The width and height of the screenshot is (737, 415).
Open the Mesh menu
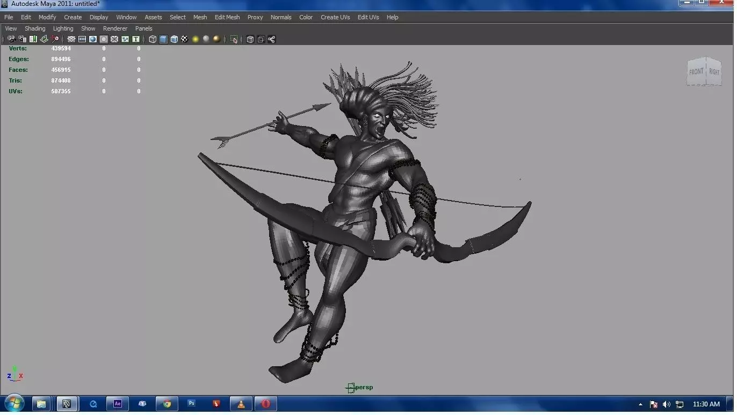point(200,17)
